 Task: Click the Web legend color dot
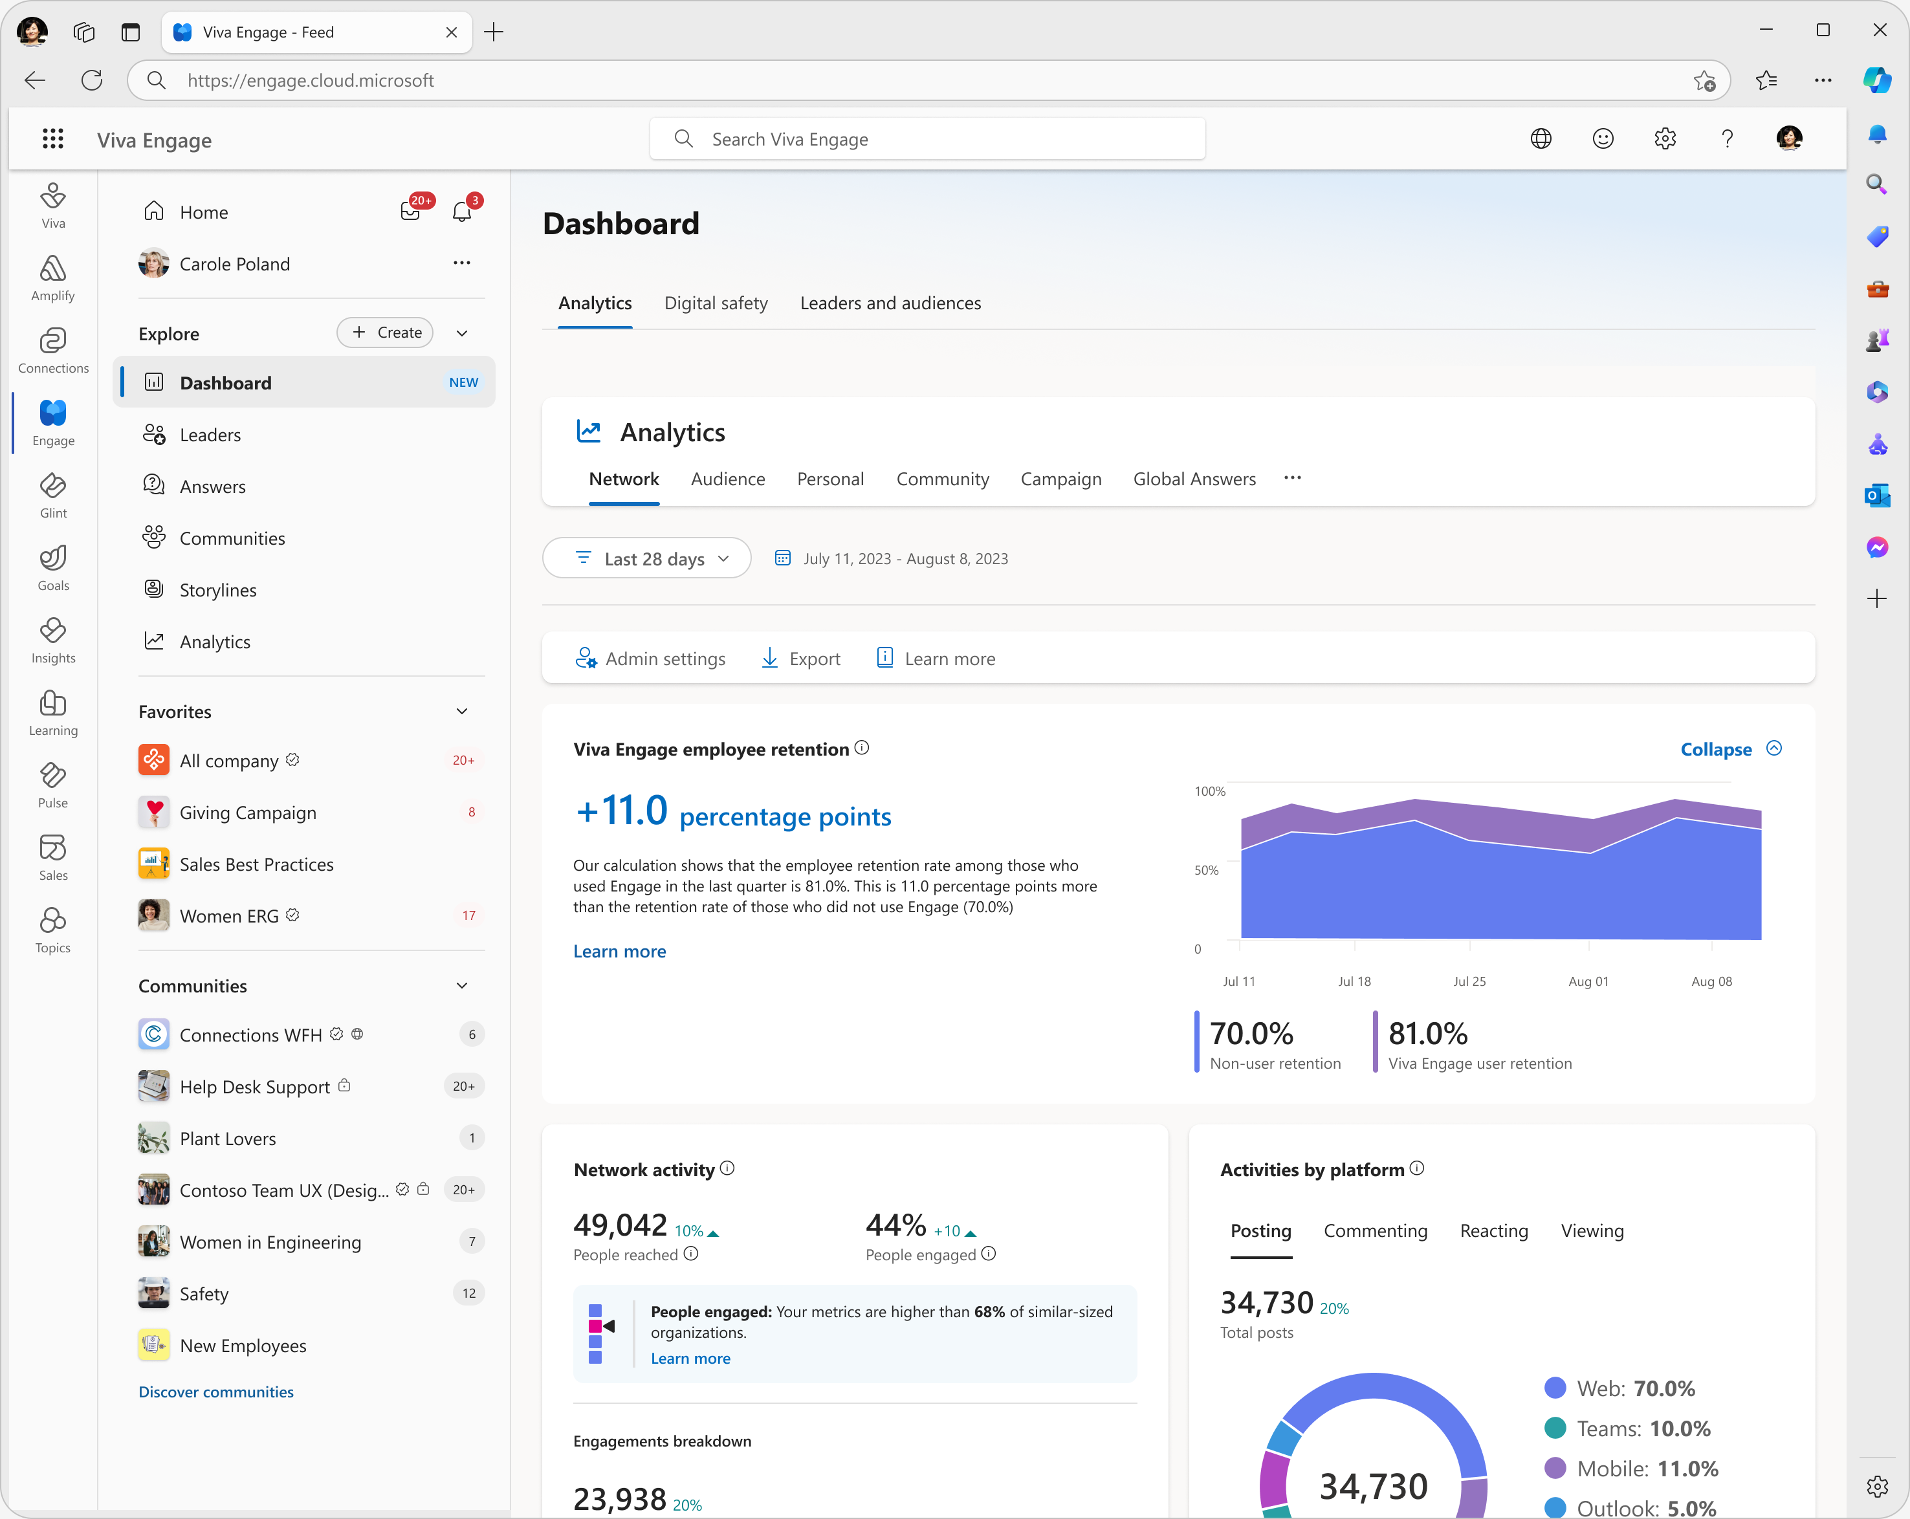tap(1555, 1389)
